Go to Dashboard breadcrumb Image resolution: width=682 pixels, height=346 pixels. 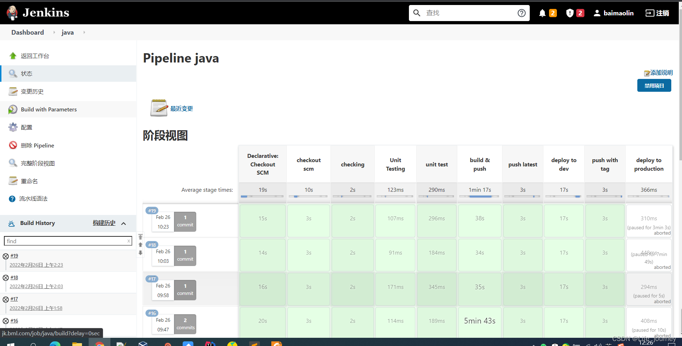(28, 32)
